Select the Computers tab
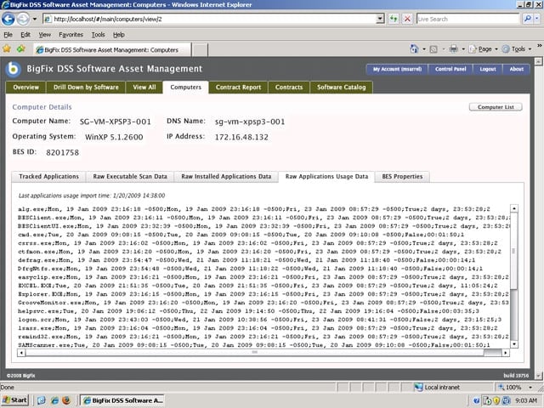This screenshot has height=408, width=544. click(185, 88)
